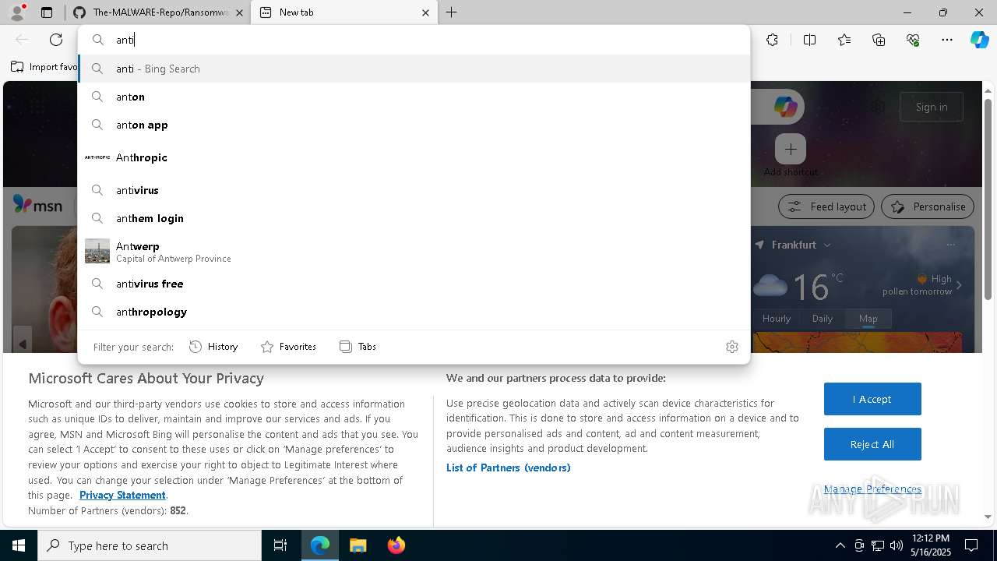Add a shortcut with plus tile
The height and width of the screenshot is (561, 997).
tap(791, 149)
